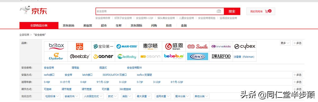The image size is (318, 102).
Task: Go to 超市 tab
Action: coord(104,25)
